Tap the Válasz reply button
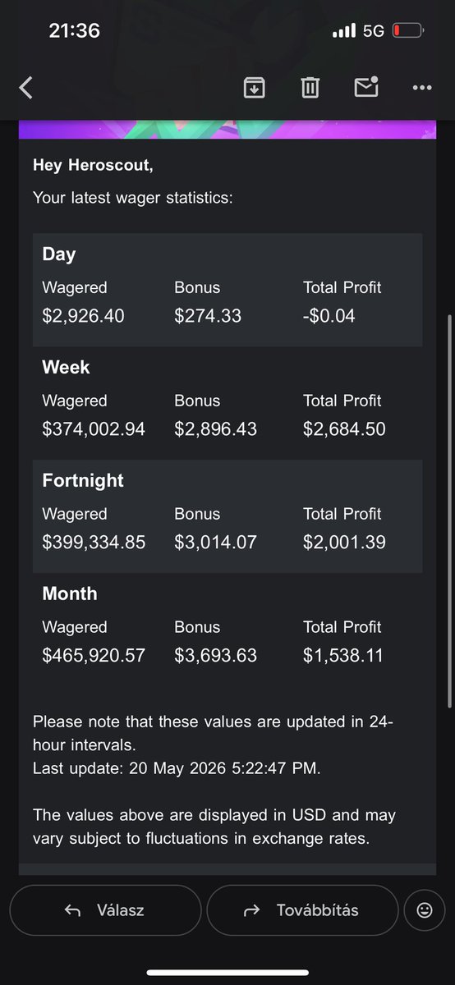The width and height of the screenshot is (455, 985). coord(105,909)
